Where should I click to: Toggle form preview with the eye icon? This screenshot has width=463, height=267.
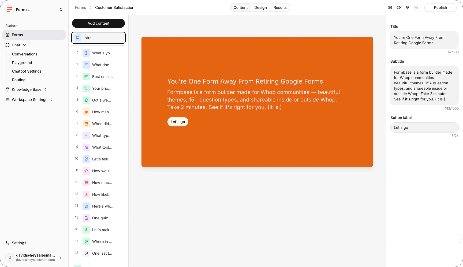399,7
